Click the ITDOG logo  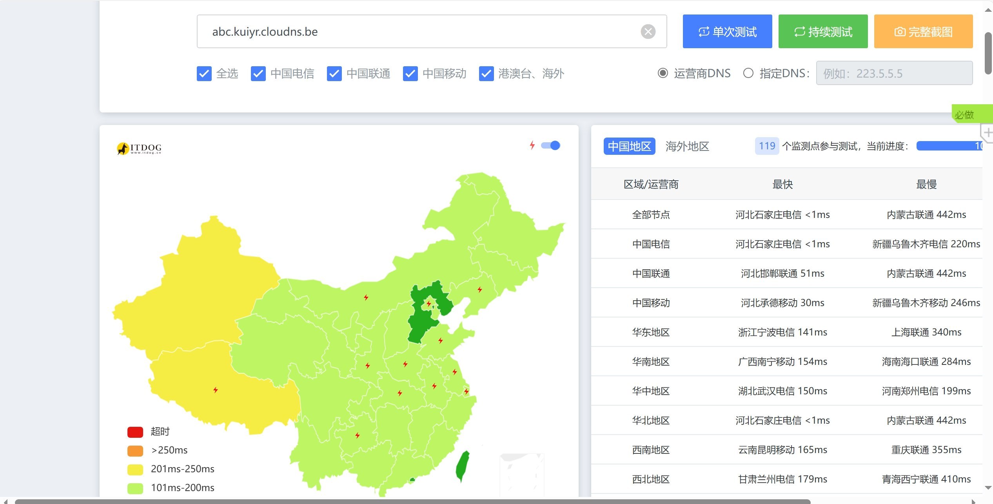[139, 149]
